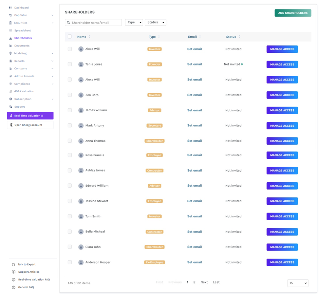This screenshot has height=294, width=319.
Task: Click the green status dot for Tania Jones
Action: tap(242, 64)
